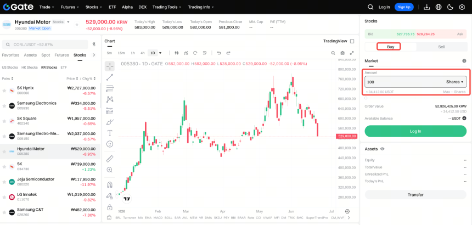
Task: Open the Trading Tools dropdown menu
Action: [167, 7]
